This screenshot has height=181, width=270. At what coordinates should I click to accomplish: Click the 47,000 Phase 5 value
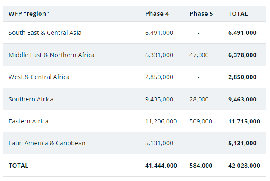point(199,55)
